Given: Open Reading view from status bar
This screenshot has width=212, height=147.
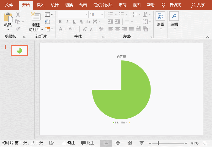Looking at the screenshot, I should coord(130,143).
